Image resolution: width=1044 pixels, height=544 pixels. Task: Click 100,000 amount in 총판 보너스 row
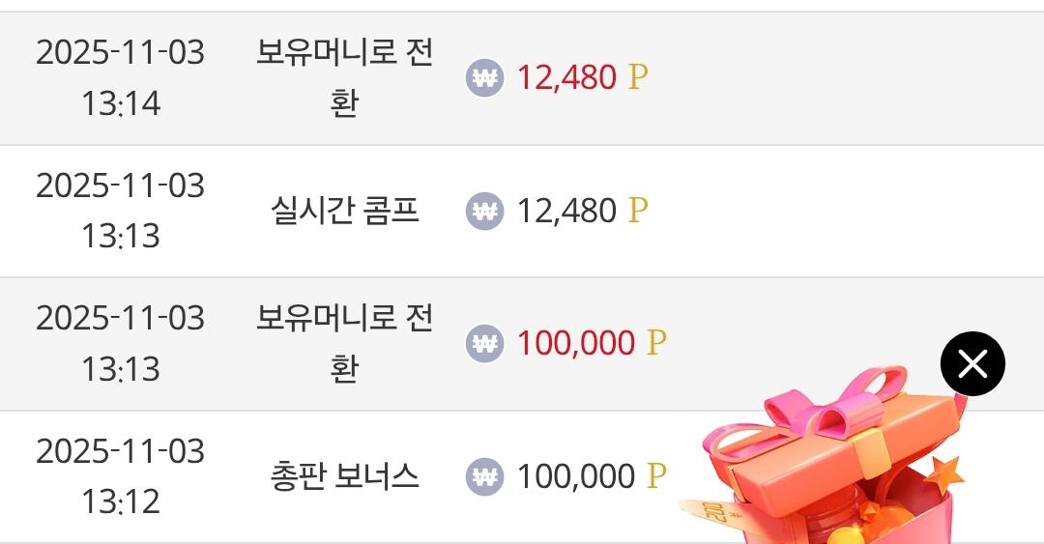pyautogui.click(x=576, y=476)
